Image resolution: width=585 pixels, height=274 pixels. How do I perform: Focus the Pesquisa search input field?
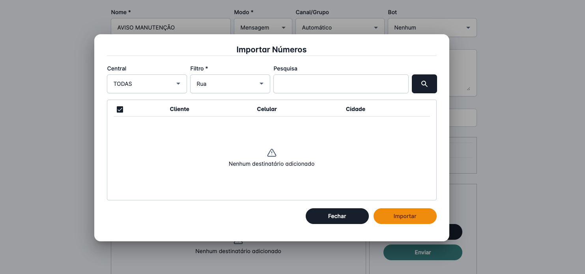coord(341,84)
